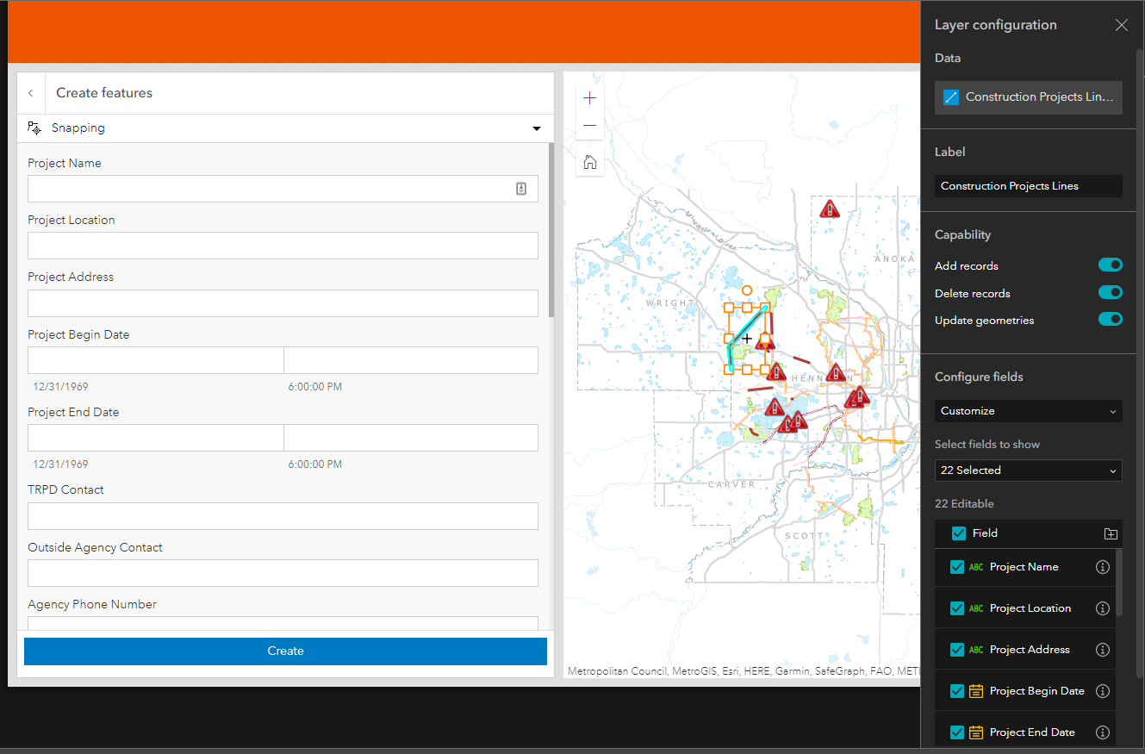Screen dimensions: 1145x754
Task: Toggle Update geometries switch
Action: click(x=1111, y=320)
